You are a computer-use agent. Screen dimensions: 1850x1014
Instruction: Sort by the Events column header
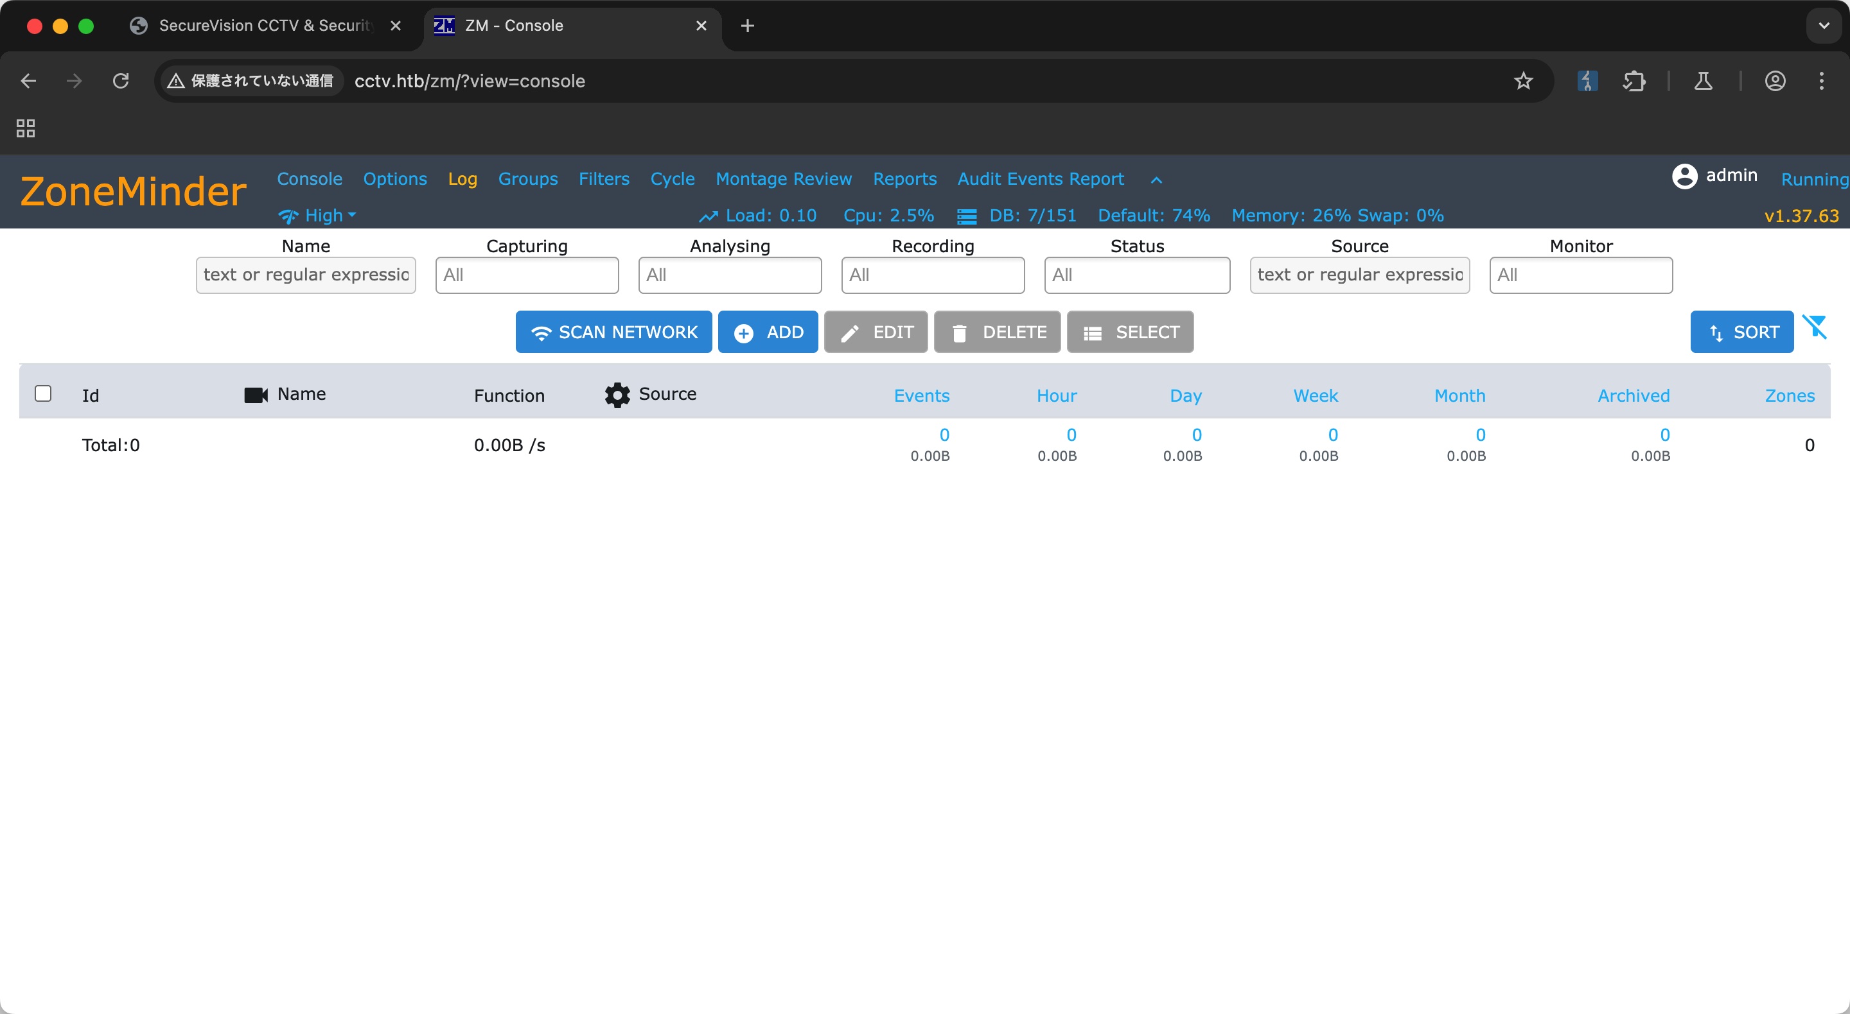click(x=921, y=395)
